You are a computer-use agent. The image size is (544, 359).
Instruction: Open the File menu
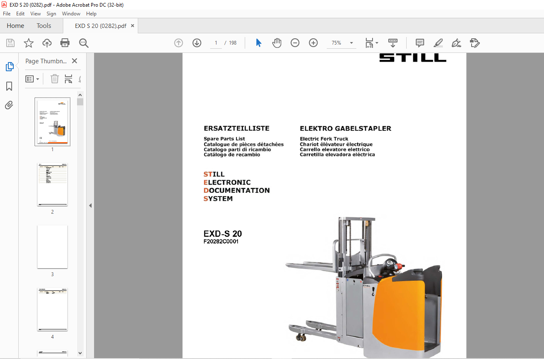point(7,14)
